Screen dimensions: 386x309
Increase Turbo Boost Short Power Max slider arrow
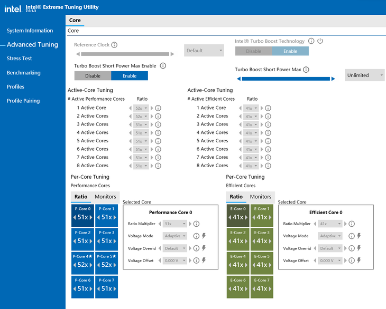point(333,79)
